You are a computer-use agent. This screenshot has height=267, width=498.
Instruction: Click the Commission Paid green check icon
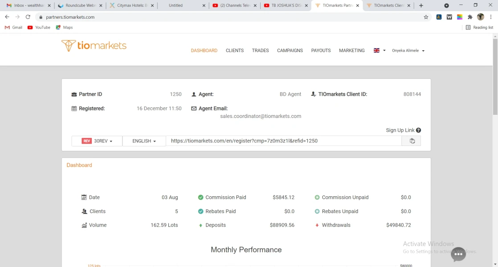(200, 197)
